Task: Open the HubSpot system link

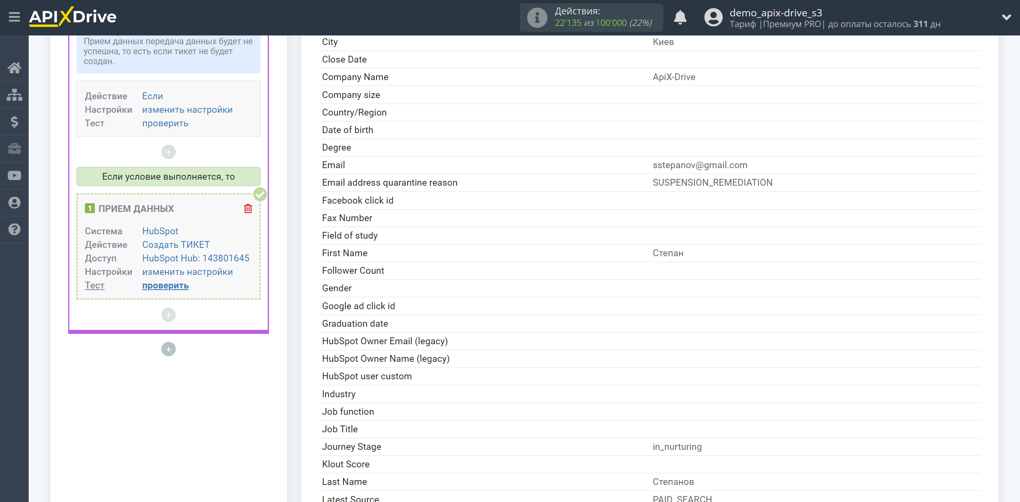Action: click(x=160, y=231)
